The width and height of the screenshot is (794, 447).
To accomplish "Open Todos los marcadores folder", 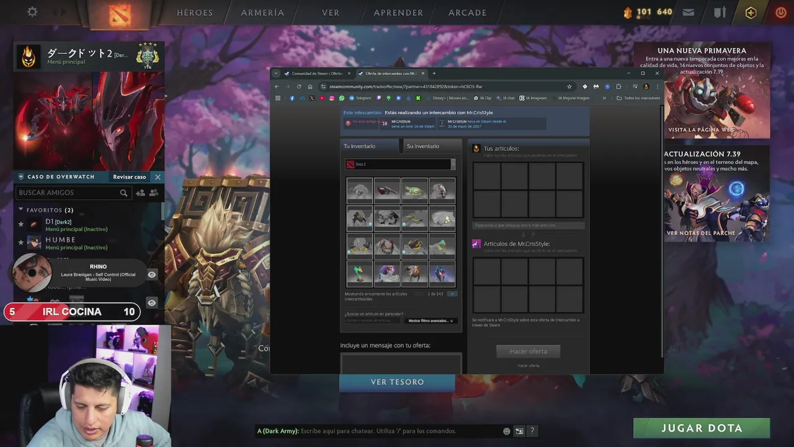I will tap(638, 98).
